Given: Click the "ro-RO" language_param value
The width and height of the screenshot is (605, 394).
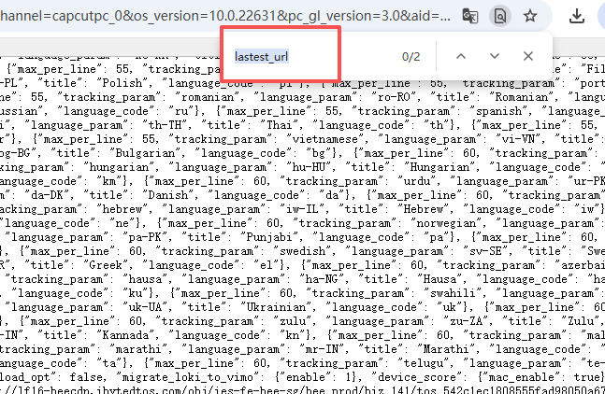Looking at the screenshot, I should (394, 97).
